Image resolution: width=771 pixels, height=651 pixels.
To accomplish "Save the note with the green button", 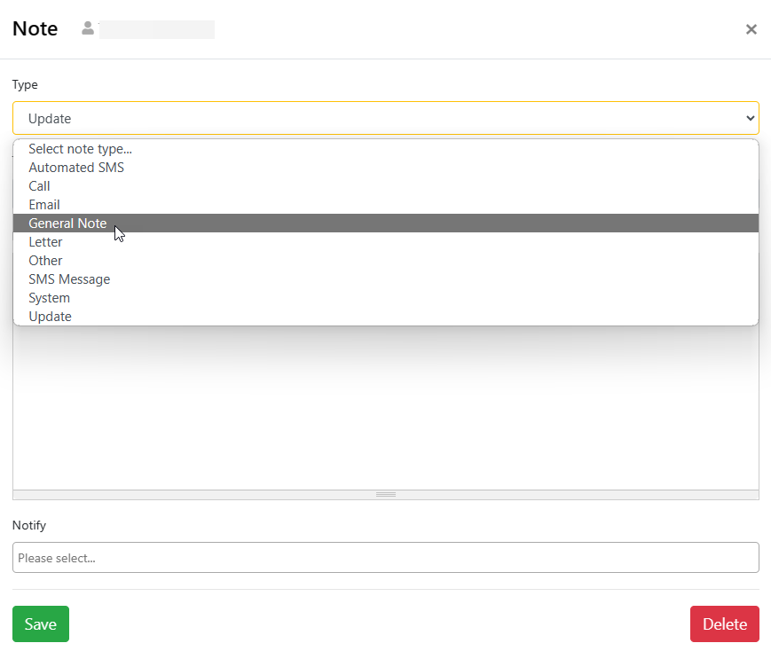I will coord(40,624).
